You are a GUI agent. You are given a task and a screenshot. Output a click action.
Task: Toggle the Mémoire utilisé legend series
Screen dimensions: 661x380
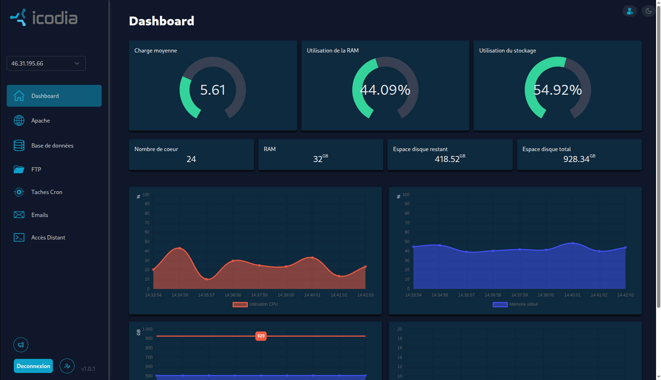tap(515, 304)
